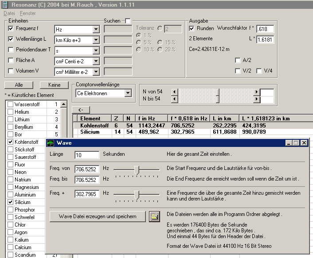Click the 'Freq. +' volume slider
The image size is (313, 258).
click(137, 195)
